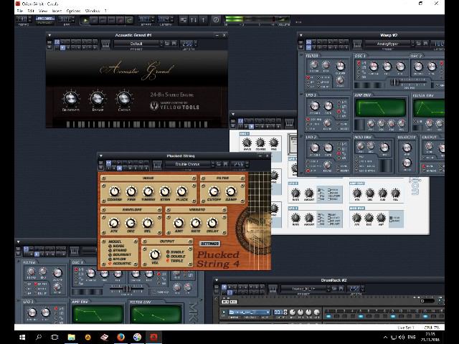The height and width of the screenshot is (344, 459).
Task: Toggle first step button in DrumRack sequencer
Action: (328, 316)
